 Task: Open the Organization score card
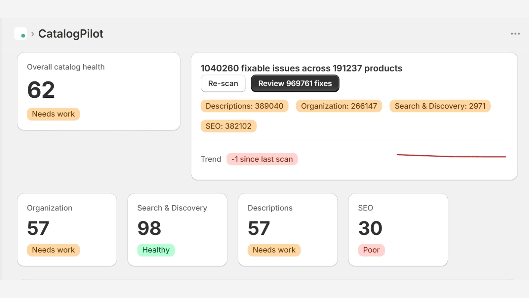pos(67,230)
